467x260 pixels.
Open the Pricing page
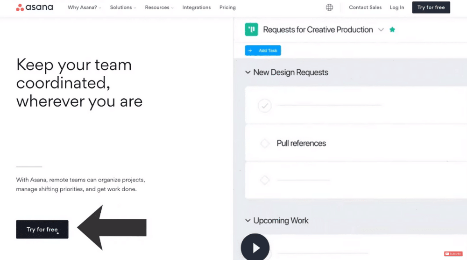[227, 7]
